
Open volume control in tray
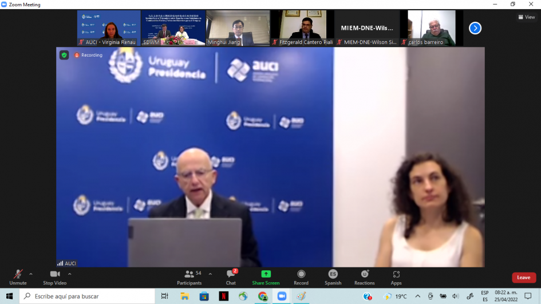456,296
